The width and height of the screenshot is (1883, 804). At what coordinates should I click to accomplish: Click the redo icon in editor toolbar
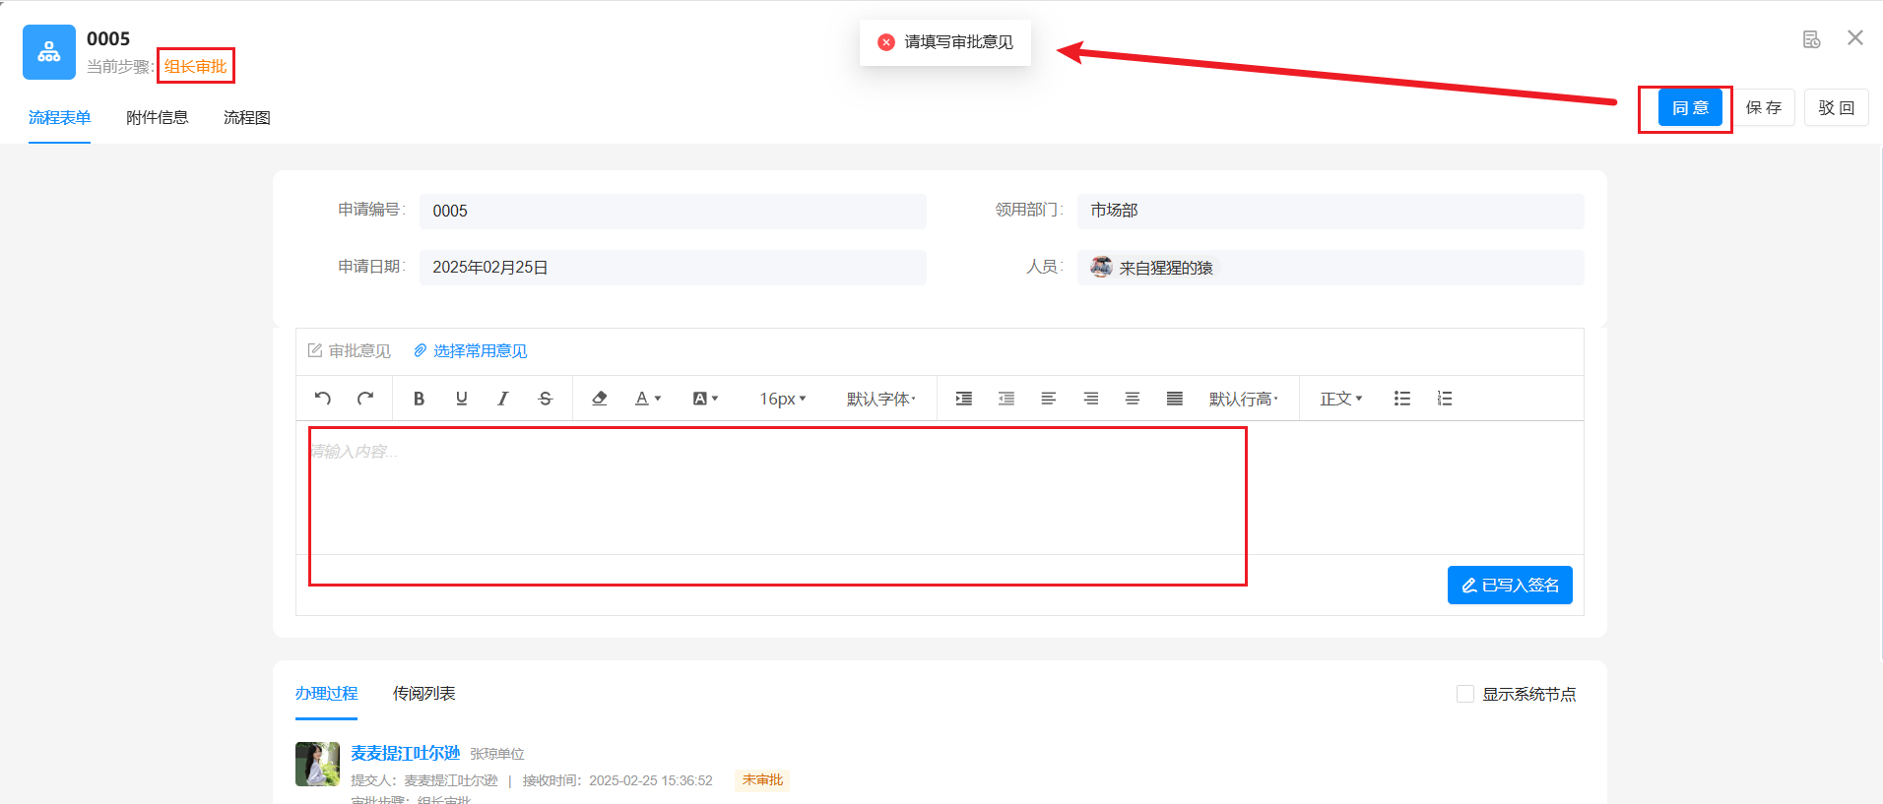point(364,399)
